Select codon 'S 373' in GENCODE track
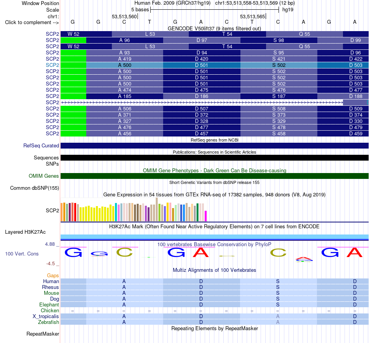The width and height of the screenshot is (369, 343). point(278,115)
